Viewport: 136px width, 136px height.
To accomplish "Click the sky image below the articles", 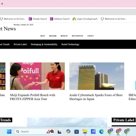I will 67,122.
